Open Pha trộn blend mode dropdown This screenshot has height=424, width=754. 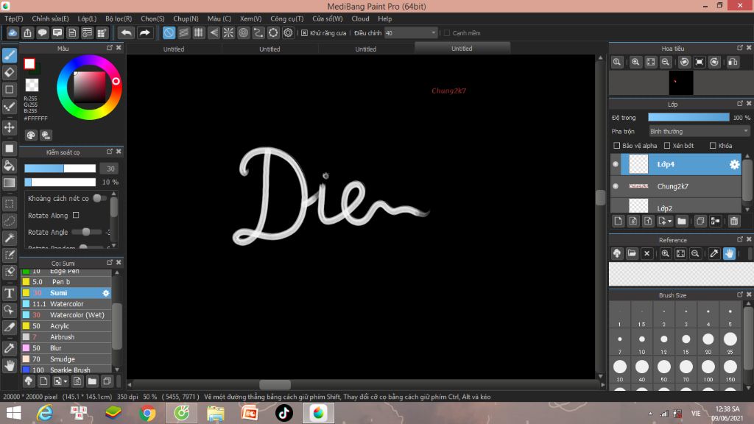pos(699,131)
